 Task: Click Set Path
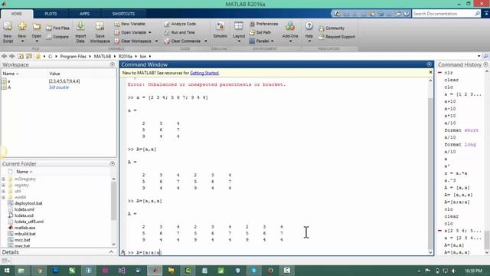click(x=260, y=32)
